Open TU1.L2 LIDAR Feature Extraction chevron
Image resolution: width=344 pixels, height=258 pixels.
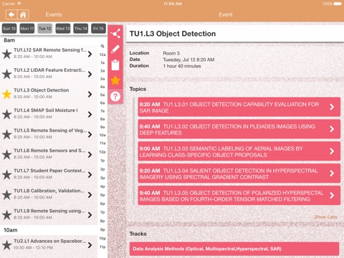pos(90,74)
